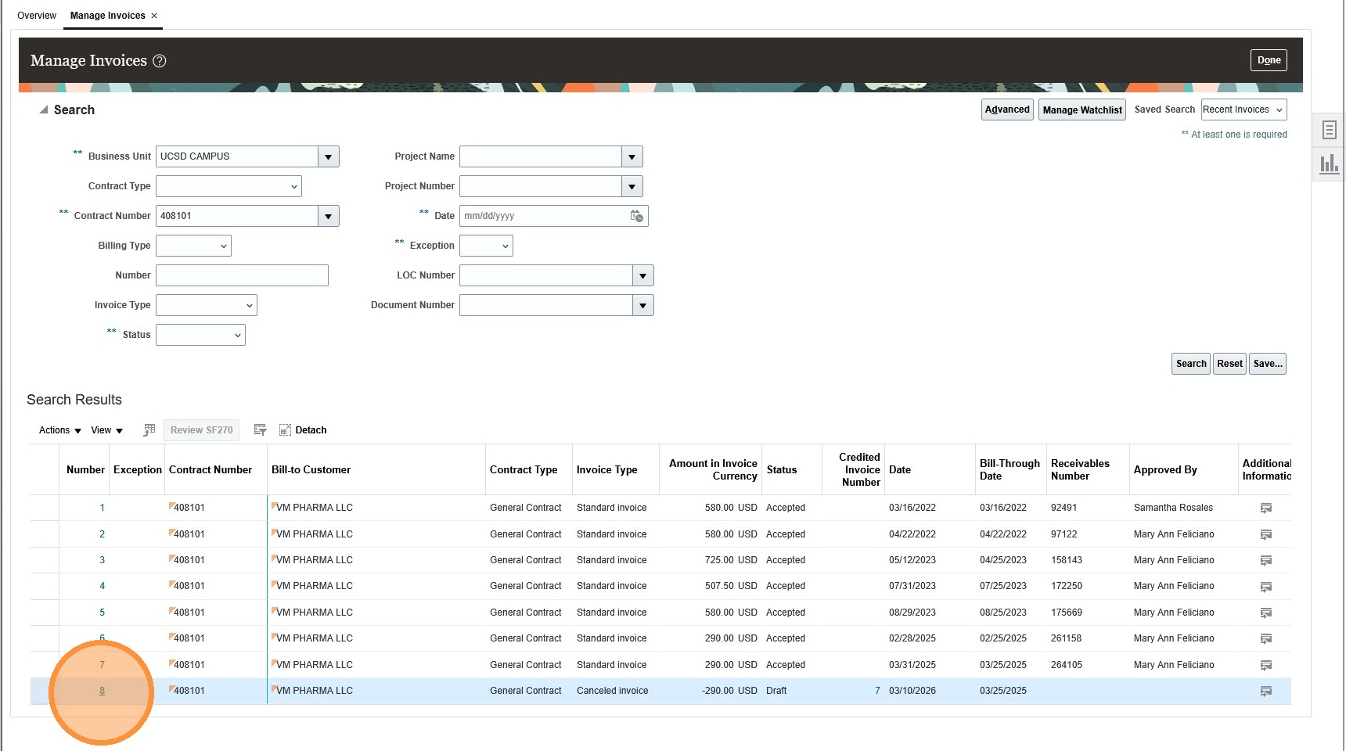Open the Project Number dropdown arrow
This screenshot has width=1346, height=751.
pos(632,186)
